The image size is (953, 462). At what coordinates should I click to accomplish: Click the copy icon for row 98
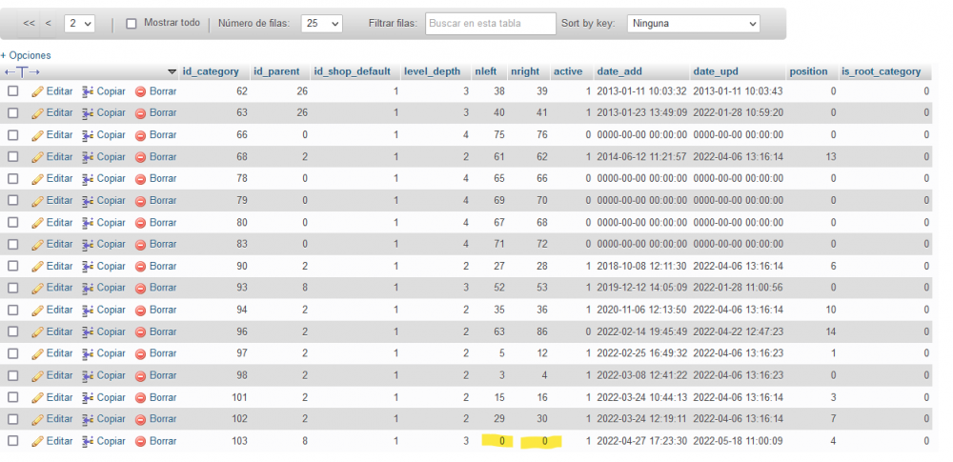[88, 375]
